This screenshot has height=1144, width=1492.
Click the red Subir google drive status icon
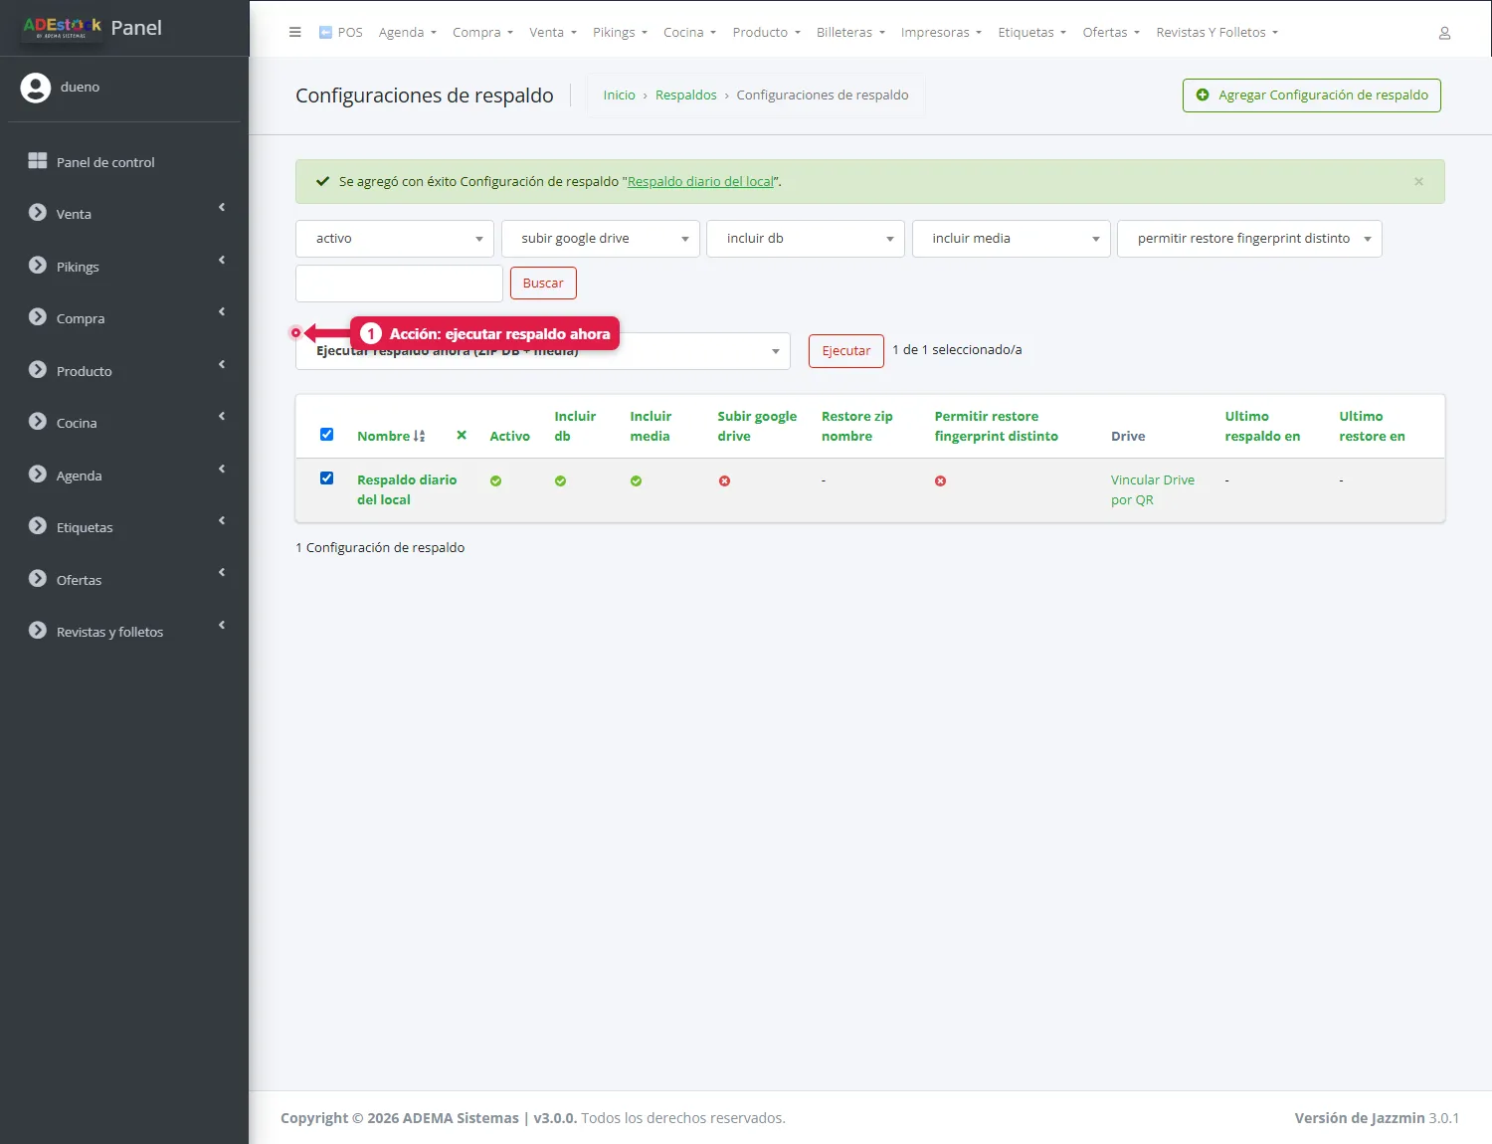click(724, 480)
